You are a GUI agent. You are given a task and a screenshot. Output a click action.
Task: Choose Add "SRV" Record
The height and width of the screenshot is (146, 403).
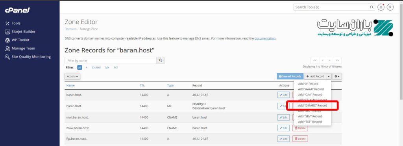[310, 116]
